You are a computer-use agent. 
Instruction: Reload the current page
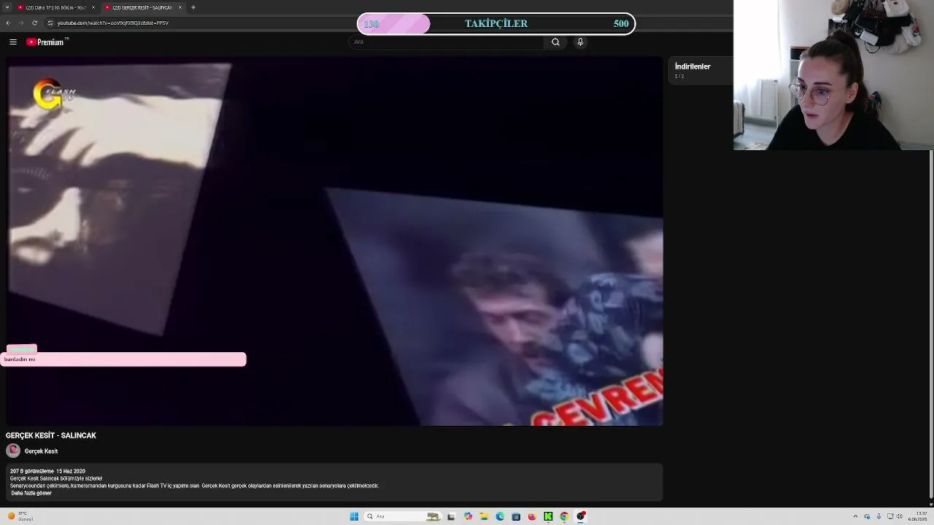[34, 23]
